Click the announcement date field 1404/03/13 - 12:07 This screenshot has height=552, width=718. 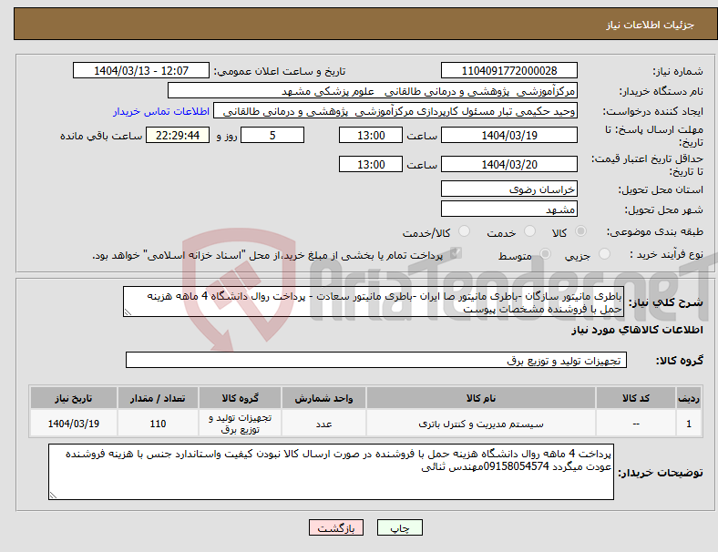141,71
